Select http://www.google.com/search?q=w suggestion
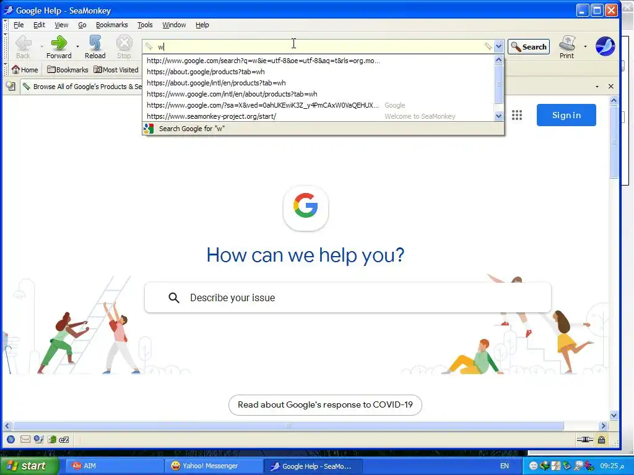This screenshot has width=634, height=475. [319, 61]
